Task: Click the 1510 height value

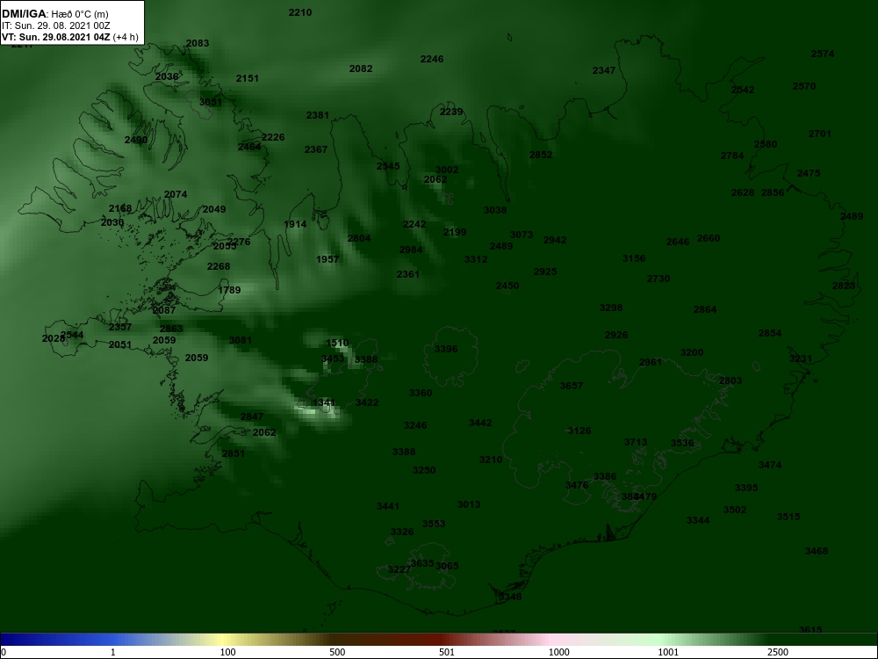Action: coord(337,344)
